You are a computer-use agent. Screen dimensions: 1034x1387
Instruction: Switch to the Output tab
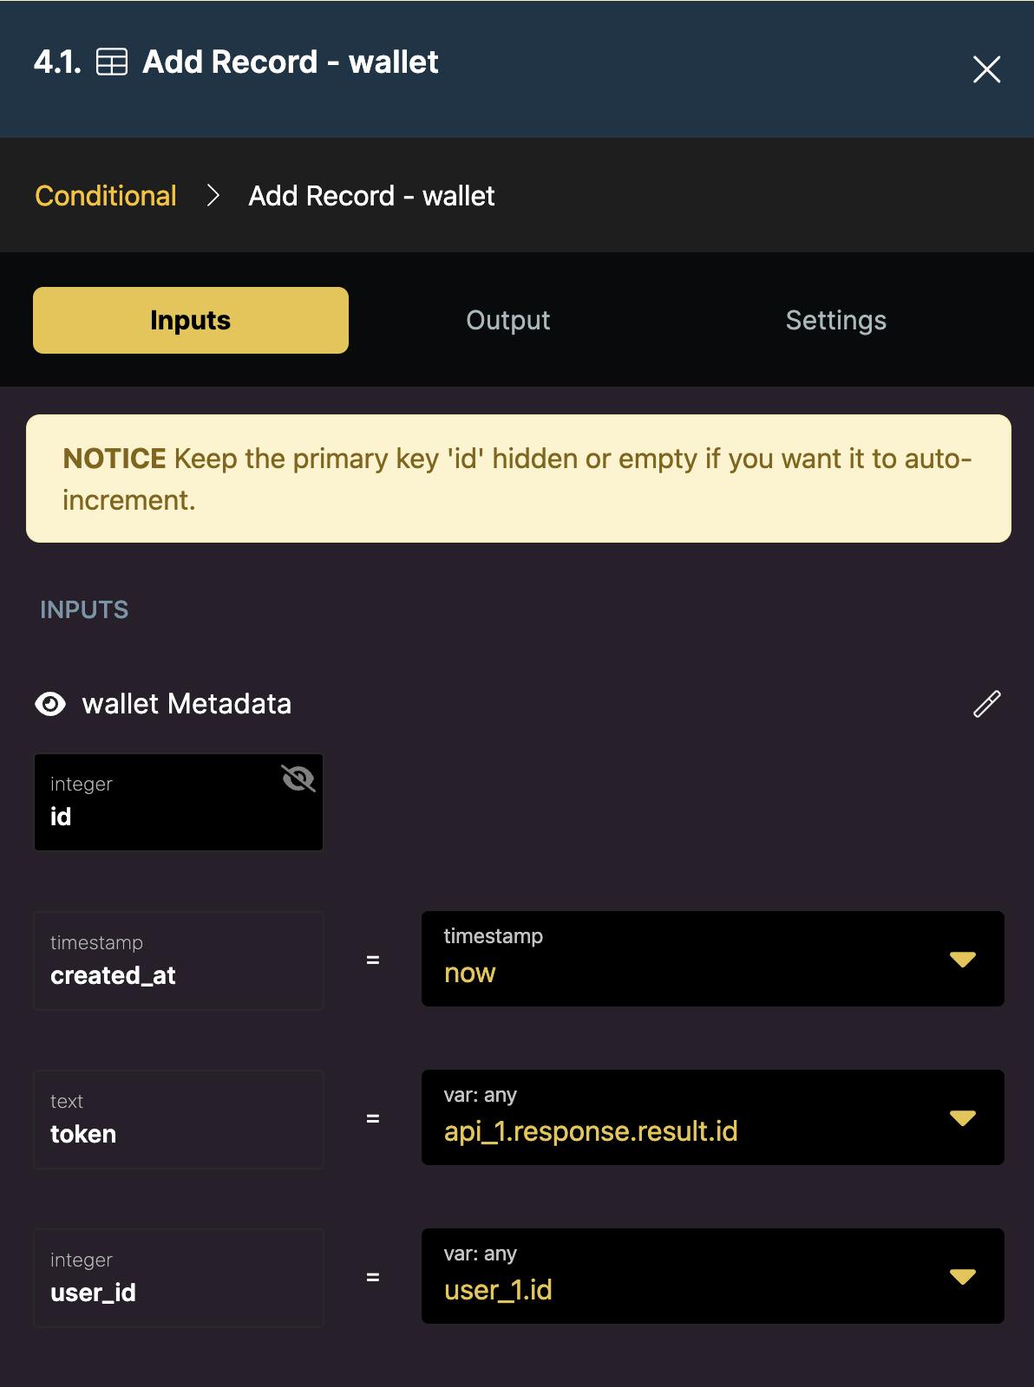coord(507,321)
